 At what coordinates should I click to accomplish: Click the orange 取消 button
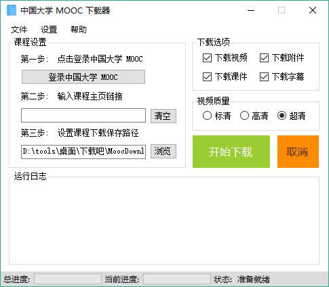(298, 152)
